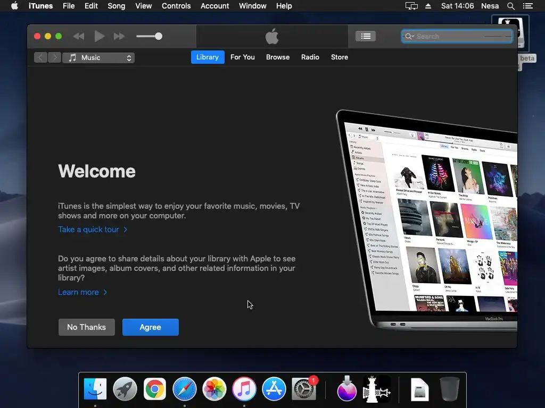This screenshot has width=545, height=408.
Task: Open the Music media picker dropdown
Action: coord(98,57)
